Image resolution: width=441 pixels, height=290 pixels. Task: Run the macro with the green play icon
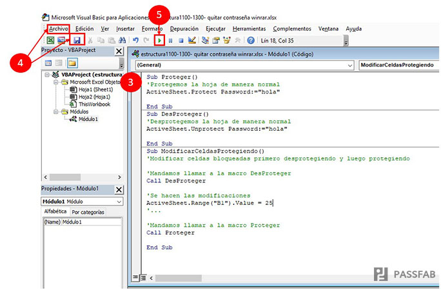[x=159, y=41]
